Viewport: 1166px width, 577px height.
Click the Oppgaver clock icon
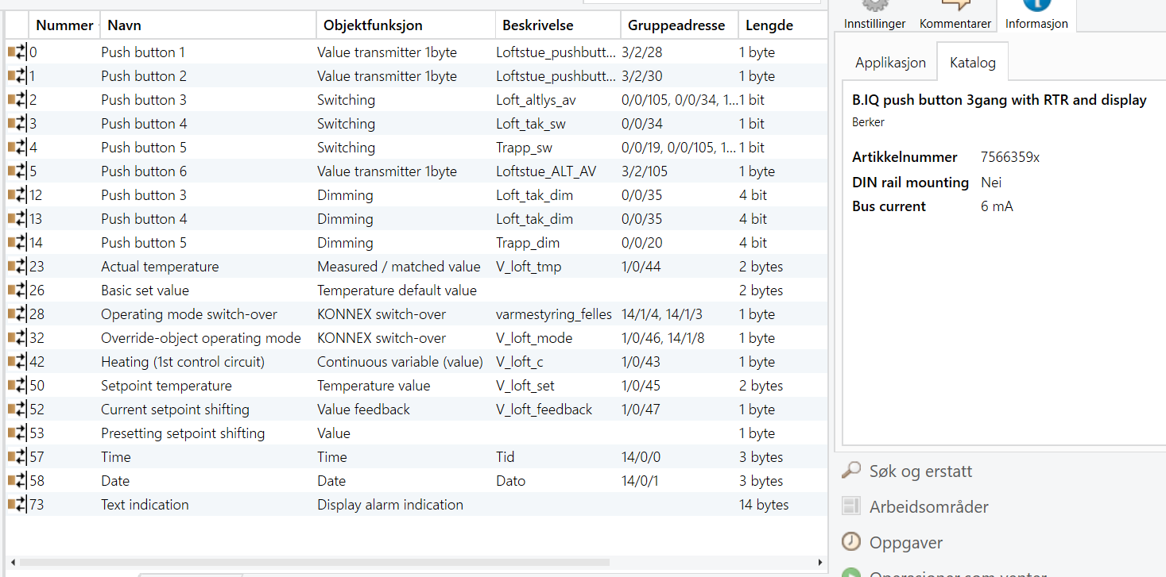pos(851,542)
